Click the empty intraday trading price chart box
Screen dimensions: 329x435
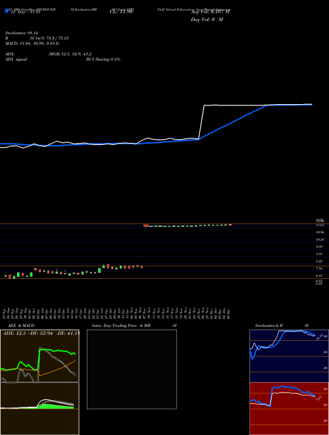(132, 369)
